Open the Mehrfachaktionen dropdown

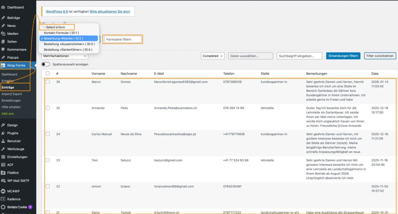pyautogui.click(x=65, y=56)
